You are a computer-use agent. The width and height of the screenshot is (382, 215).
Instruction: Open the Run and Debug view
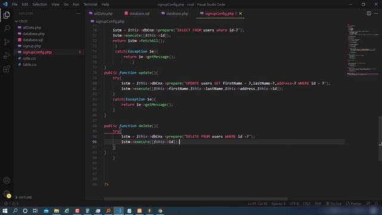(7, 56)
